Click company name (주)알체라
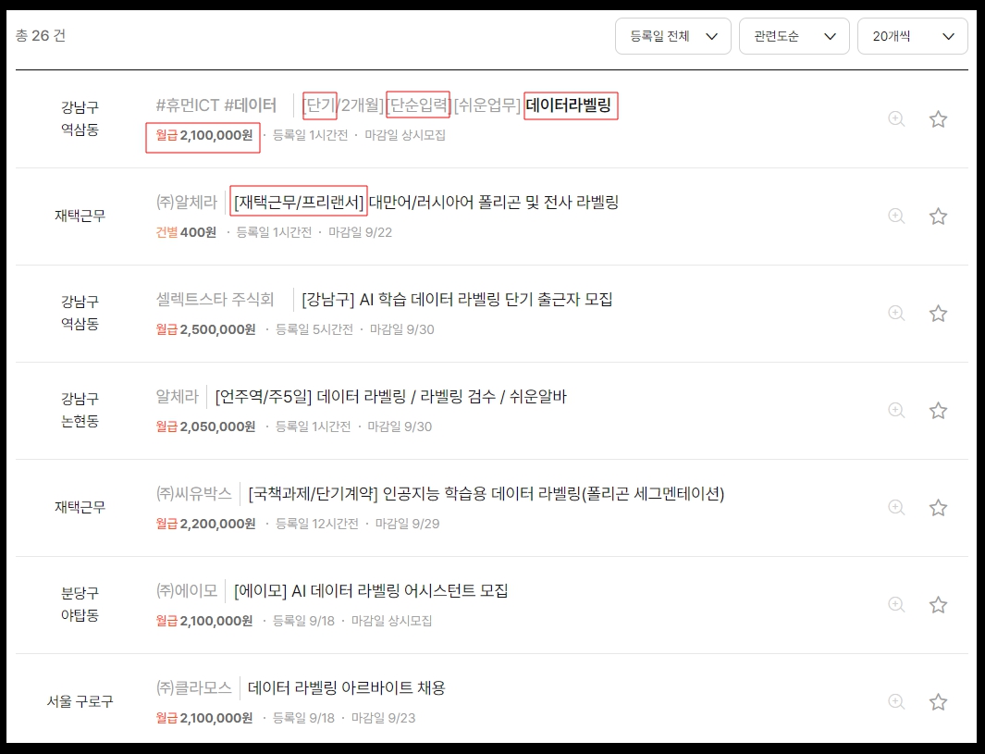 pos(187,203)
